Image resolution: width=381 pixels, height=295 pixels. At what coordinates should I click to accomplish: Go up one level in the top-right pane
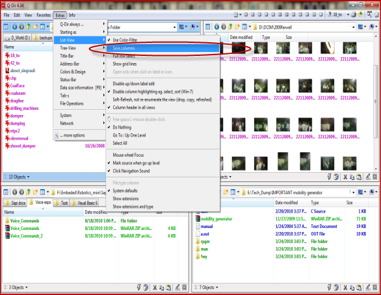click(x=230, y=27)
